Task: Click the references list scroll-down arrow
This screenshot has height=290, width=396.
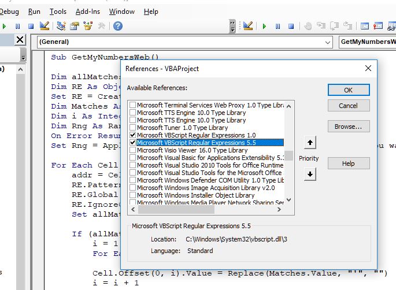Action: click(289, 200)
